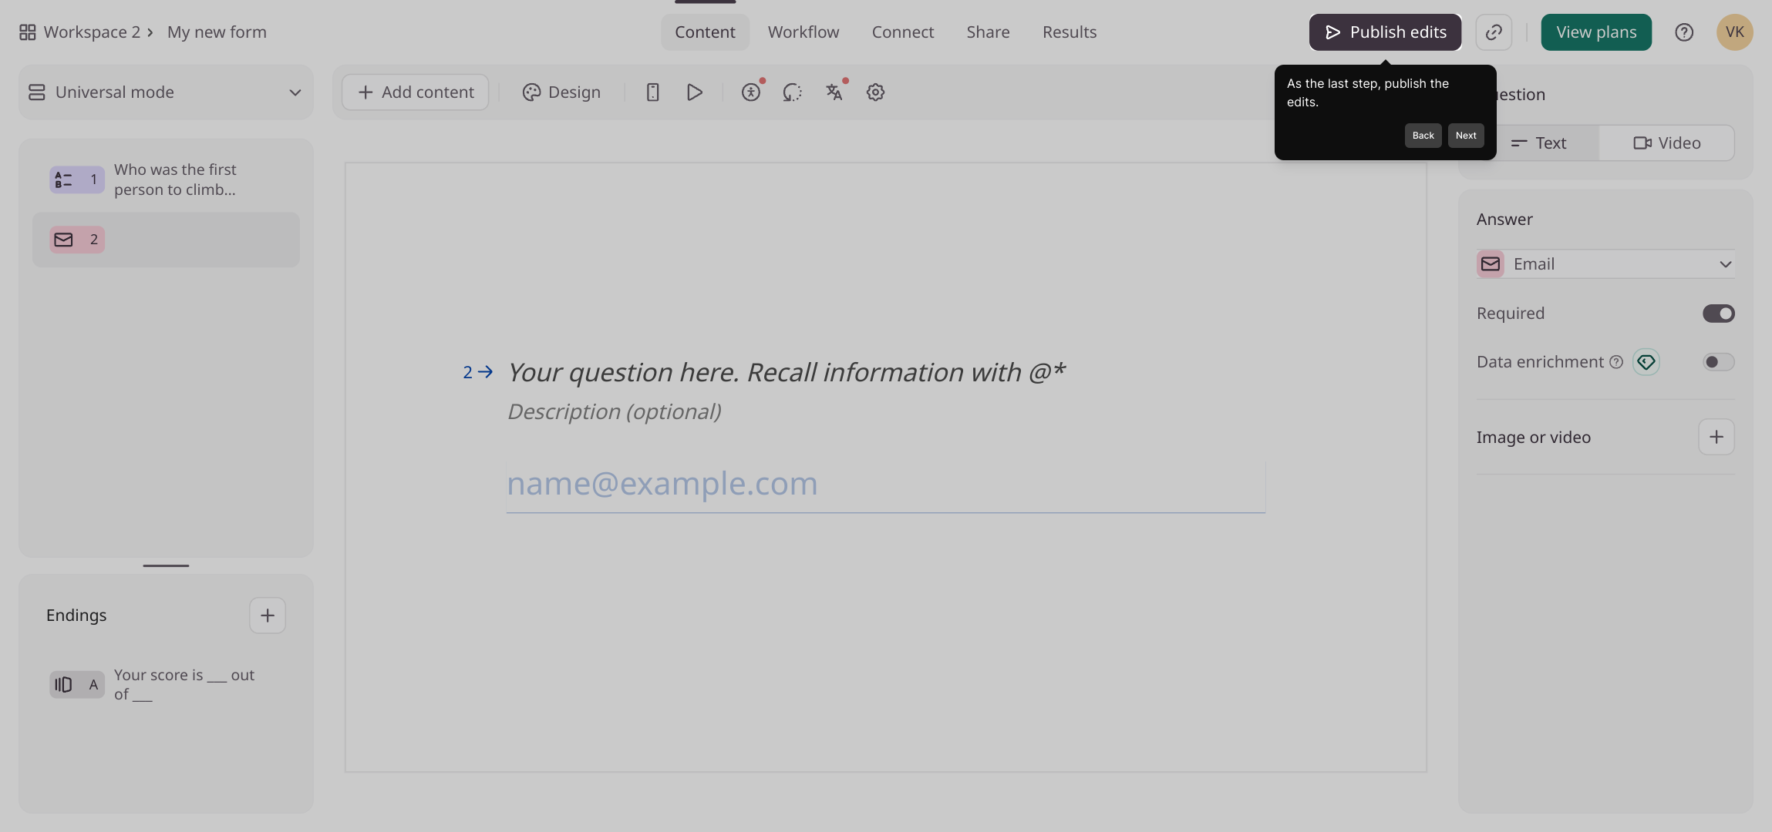This screenshot has height=832, width=1772.
Task: Grab the sidebar panel resize handle
Action: (x=166, y=565)
